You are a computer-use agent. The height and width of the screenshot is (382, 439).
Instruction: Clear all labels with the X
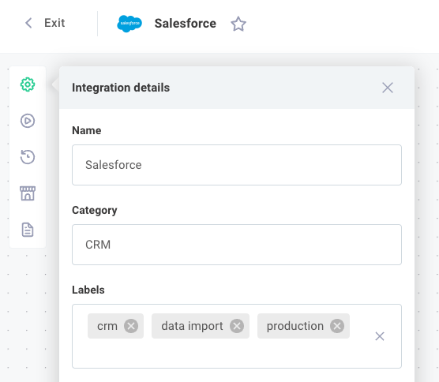(380, 336)
